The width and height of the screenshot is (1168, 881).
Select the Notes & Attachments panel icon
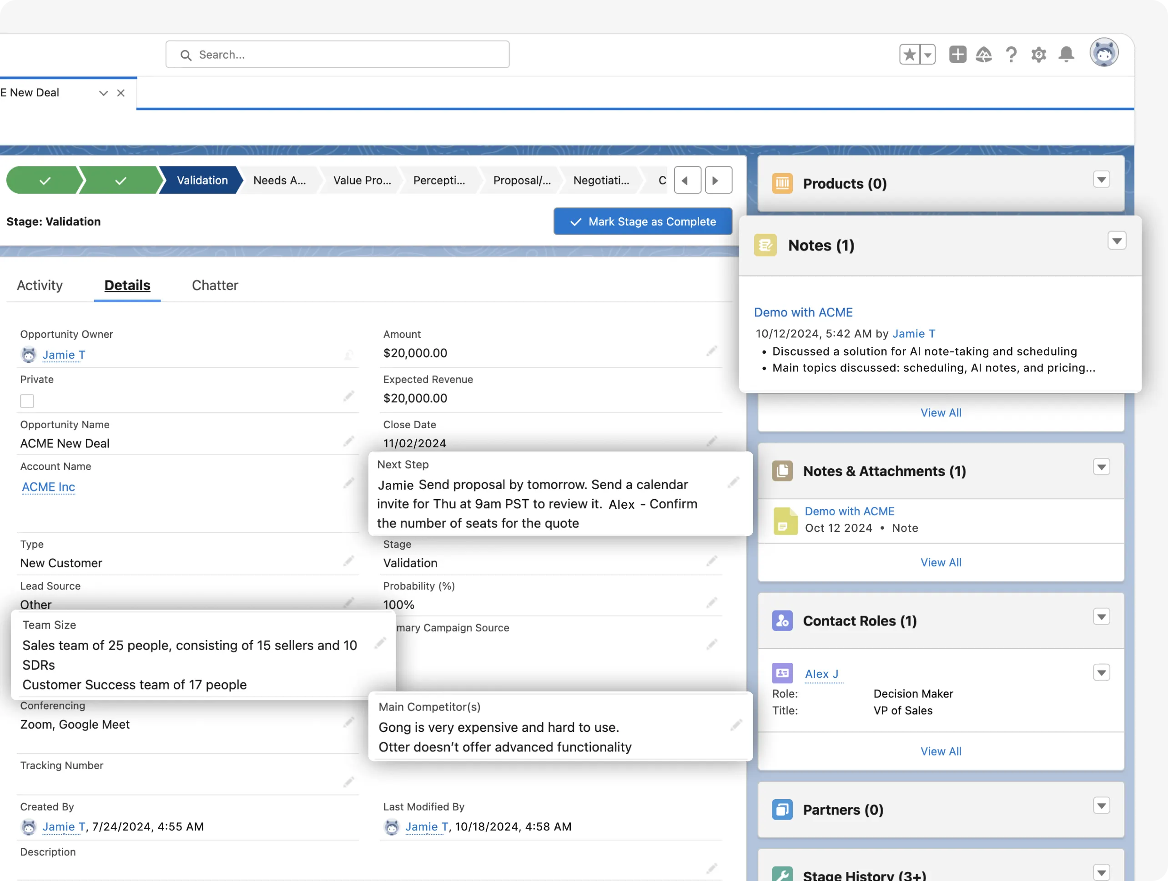click(x=782, y=471)
